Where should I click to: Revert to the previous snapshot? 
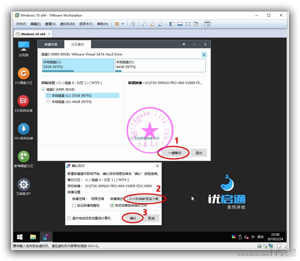coord(152,24)
